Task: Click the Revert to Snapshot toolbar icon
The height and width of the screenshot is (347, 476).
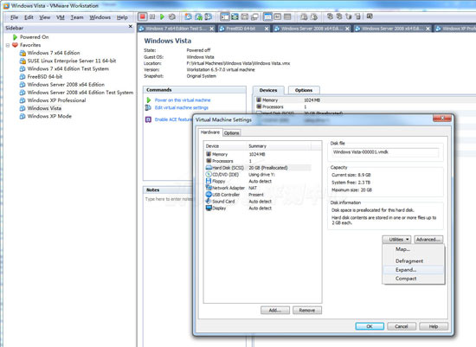Action: (198, 16)
